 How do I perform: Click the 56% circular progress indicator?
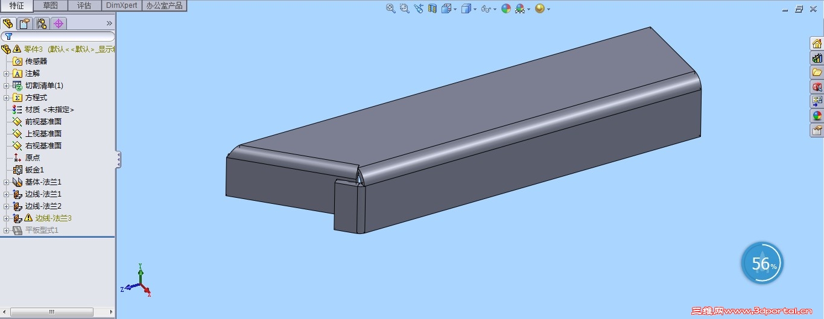tap(762, 264)
